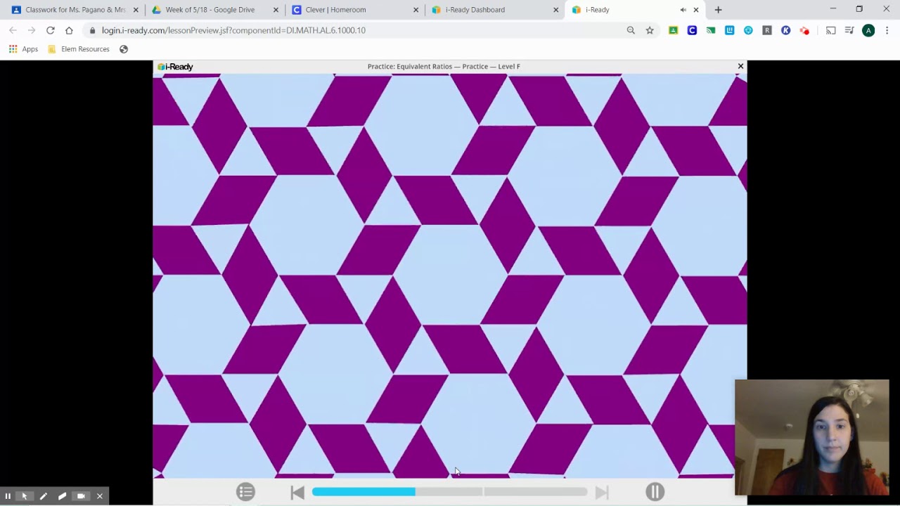
Task: Open the teal circular extension icon
Action: [x=748, y=30]
